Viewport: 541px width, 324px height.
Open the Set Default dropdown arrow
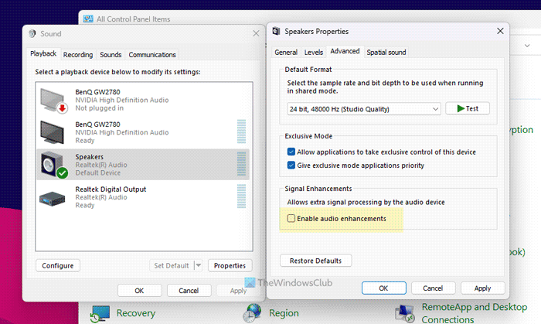click(x=198, y=265)
